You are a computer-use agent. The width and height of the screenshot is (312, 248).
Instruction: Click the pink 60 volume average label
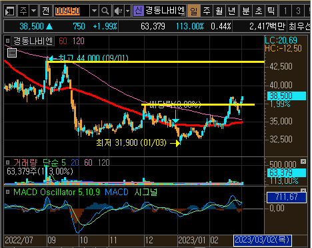tap(88, 162)
